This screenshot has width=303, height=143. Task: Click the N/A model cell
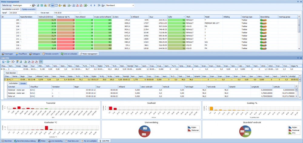tap(213, 42)
